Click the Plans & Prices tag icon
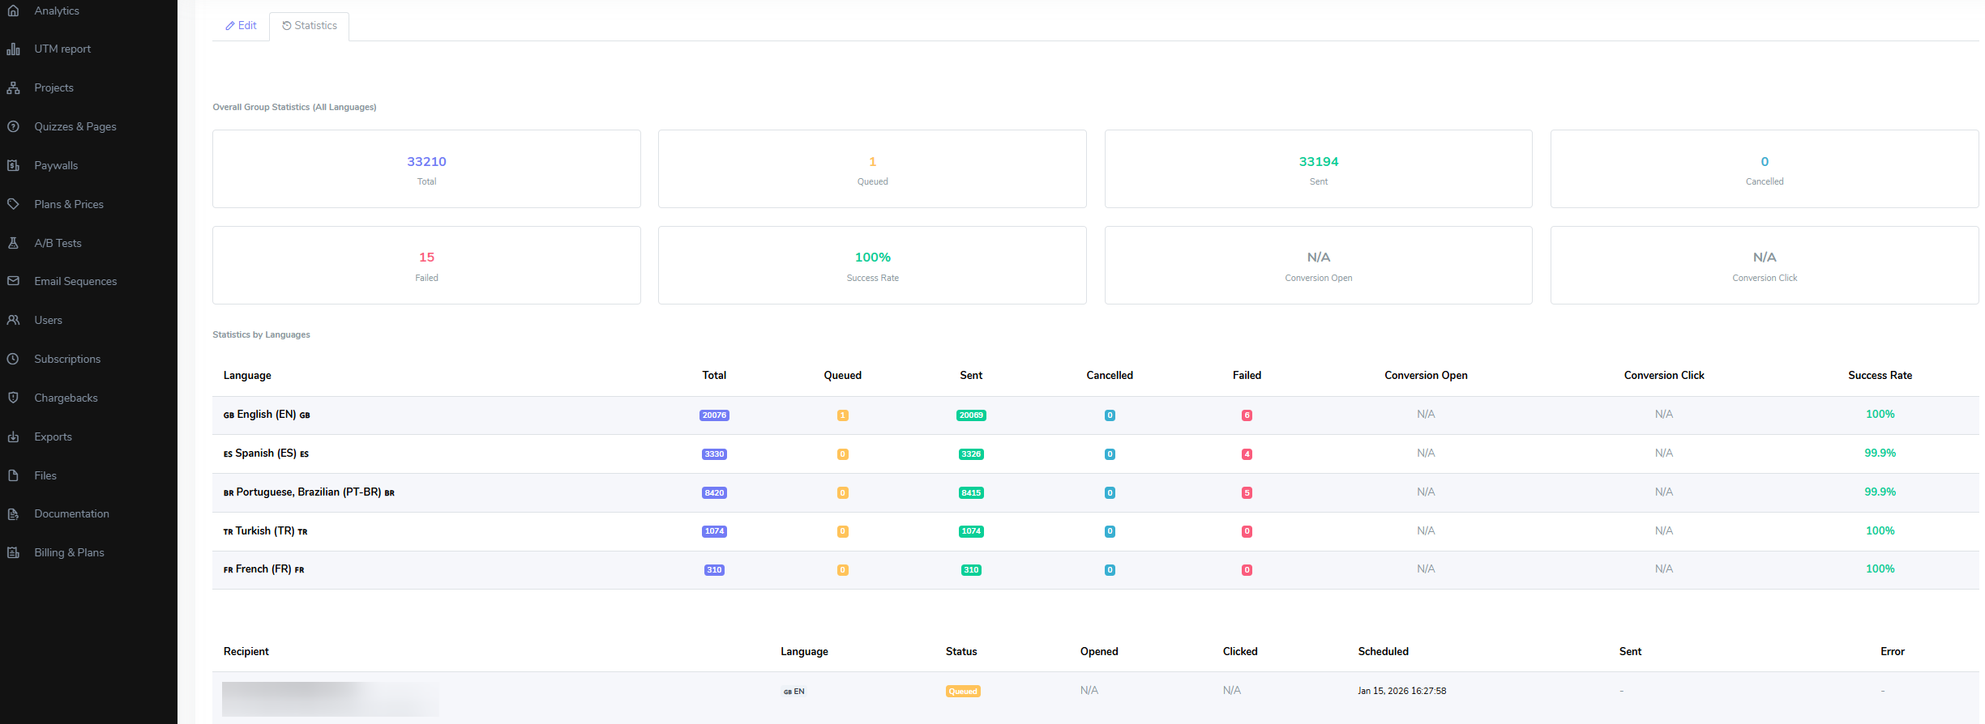 [13, 204]
